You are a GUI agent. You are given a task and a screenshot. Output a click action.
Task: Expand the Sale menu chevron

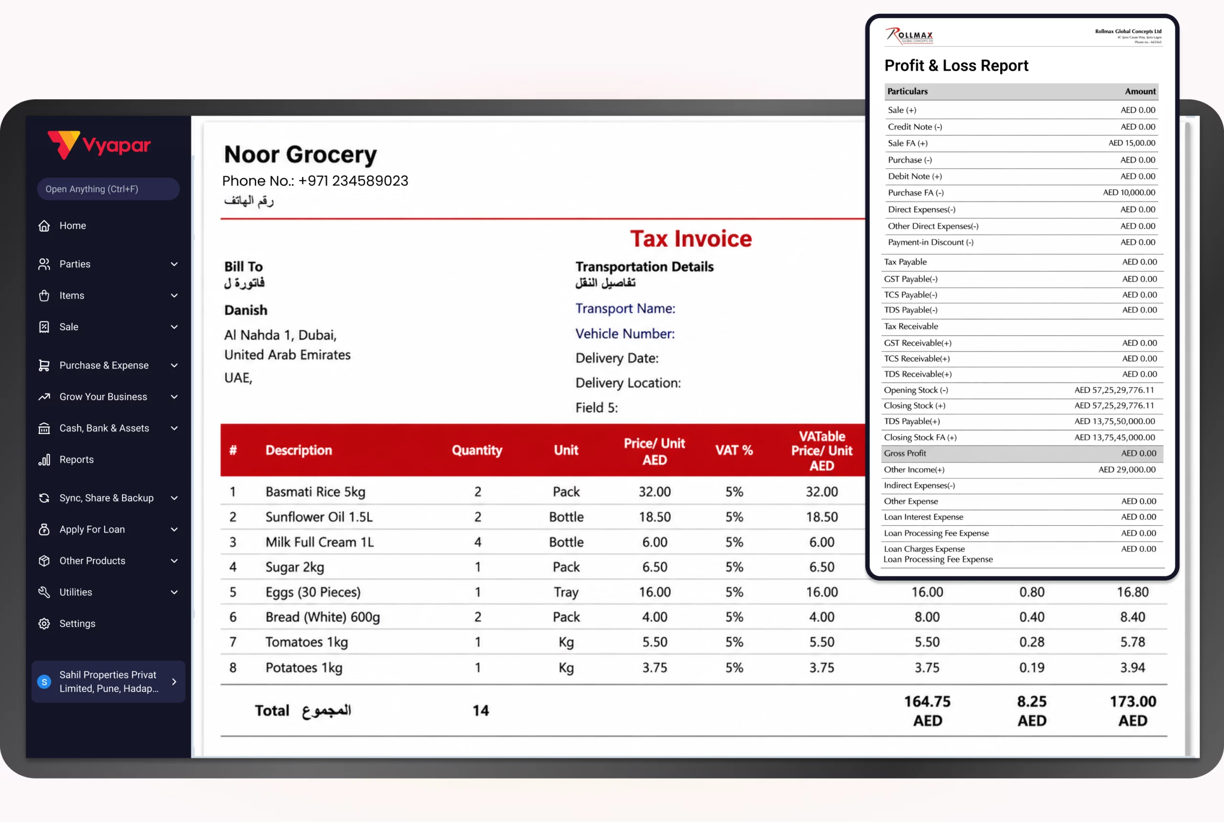(x=174, y=327)
